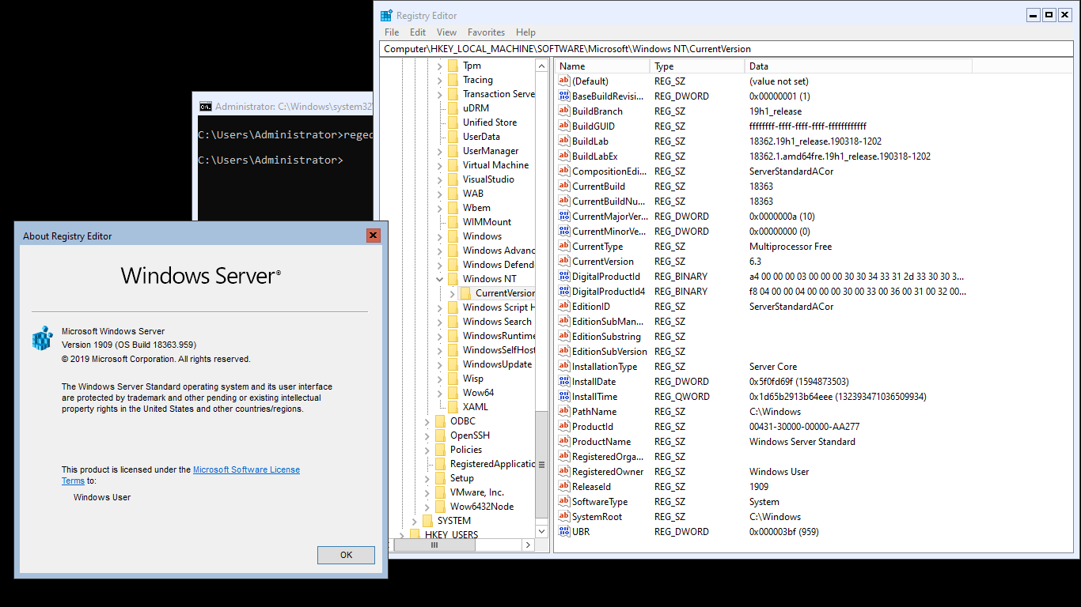Screen dimensions: 1081x607
Task: Expand the ODBC key chevron
Action: point(427,421)
